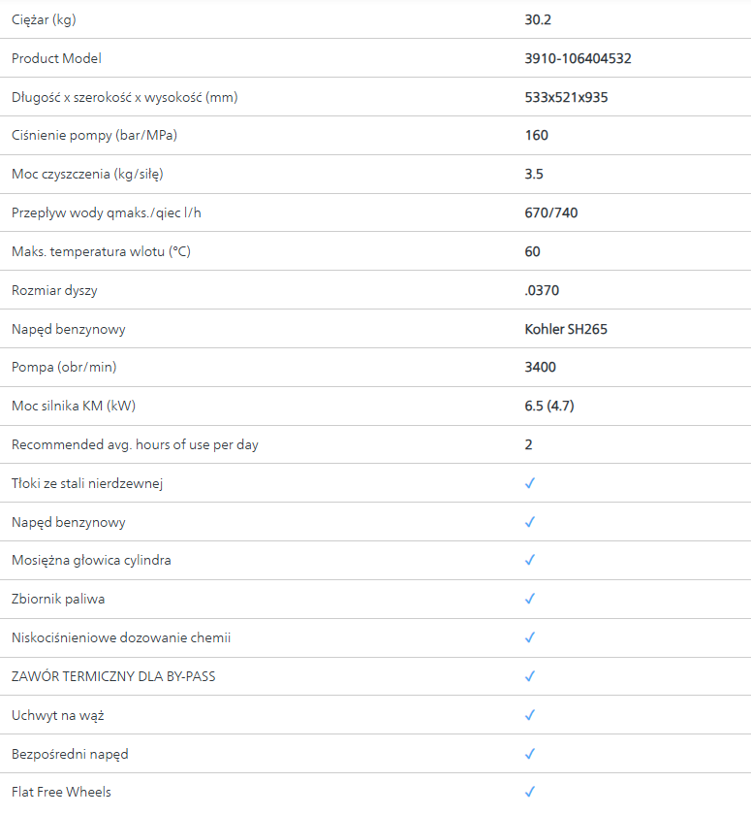The height and width of the screenshot is (815, 751).
Task: Click the Recommended avg. hours of use label
Action: tap(135, 444)
